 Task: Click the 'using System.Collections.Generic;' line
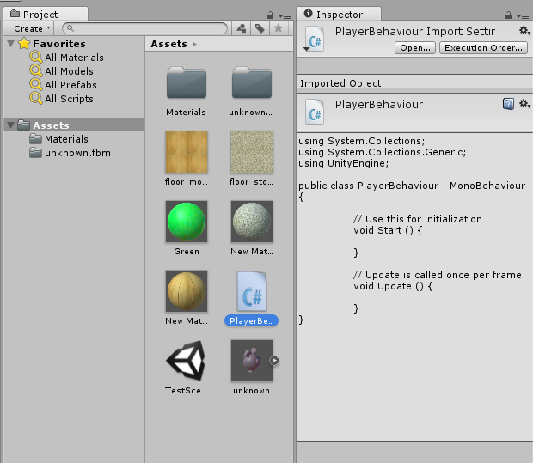(x=382, y=152)
